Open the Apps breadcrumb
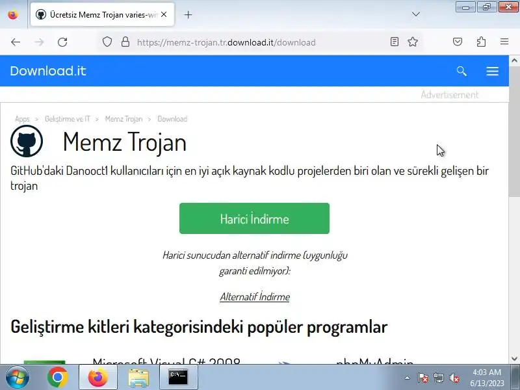Image resolution: width=520 pixels, height=390 pixels. 22,119
